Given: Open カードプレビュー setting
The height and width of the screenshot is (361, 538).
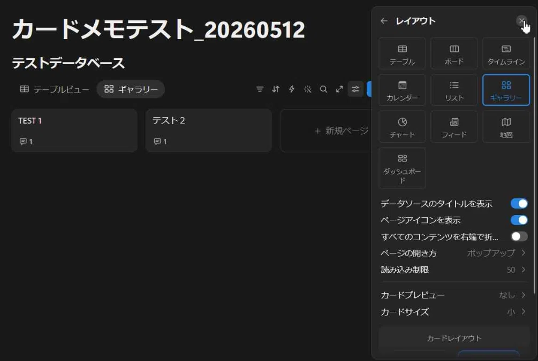Looking at the screenshot, I should pos(453,295).
